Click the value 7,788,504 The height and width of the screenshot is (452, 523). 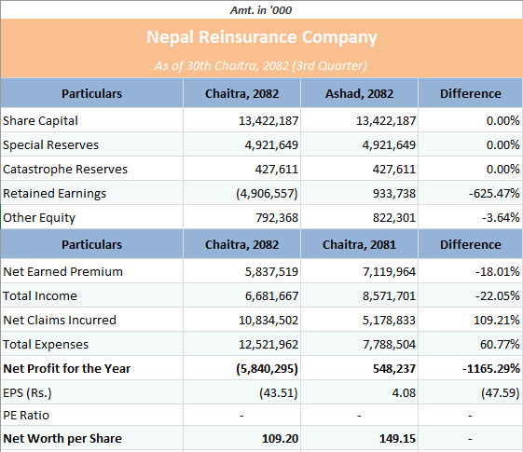389,345
